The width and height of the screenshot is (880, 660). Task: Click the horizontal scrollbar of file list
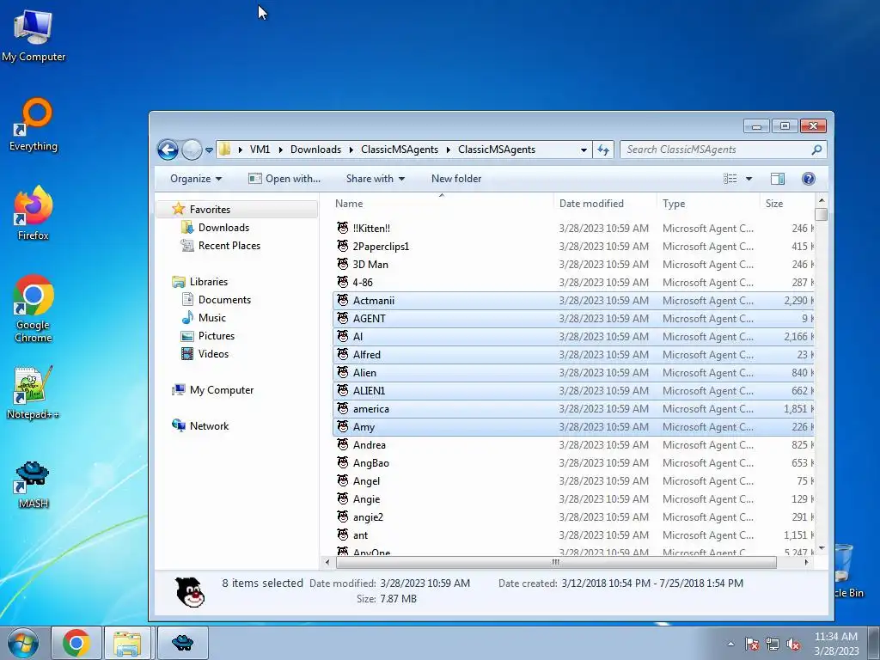click(x=556, y=562)
